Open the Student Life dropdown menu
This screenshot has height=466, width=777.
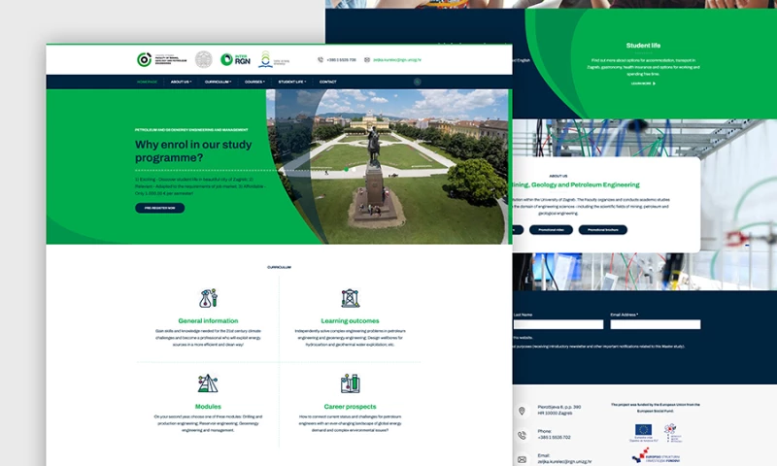(291, 82)
